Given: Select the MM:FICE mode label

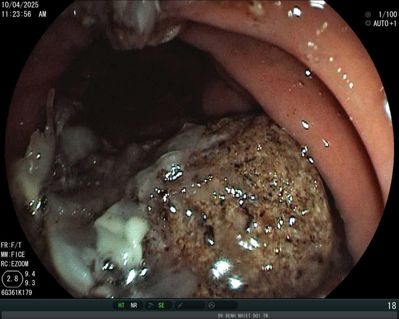Looking at the screenshot, I should (x=13, y=254).
